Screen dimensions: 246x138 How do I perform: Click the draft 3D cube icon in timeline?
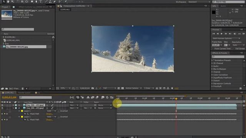(82, 97)
